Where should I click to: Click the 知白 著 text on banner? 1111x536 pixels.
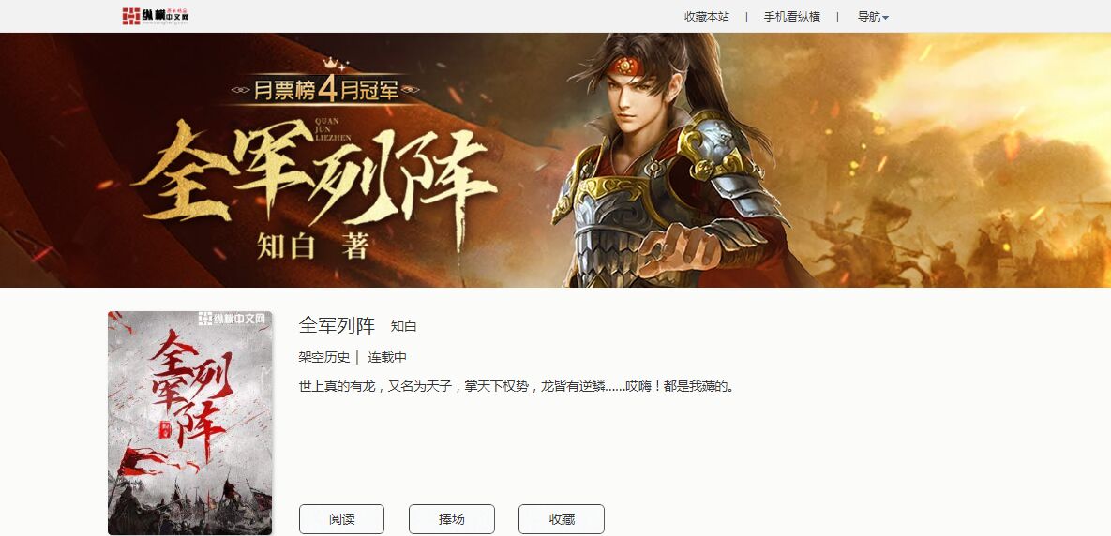[x=312, y=245]
